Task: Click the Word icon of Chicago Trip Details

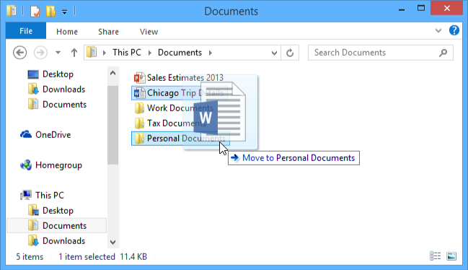Action: [x=139, y=93]
